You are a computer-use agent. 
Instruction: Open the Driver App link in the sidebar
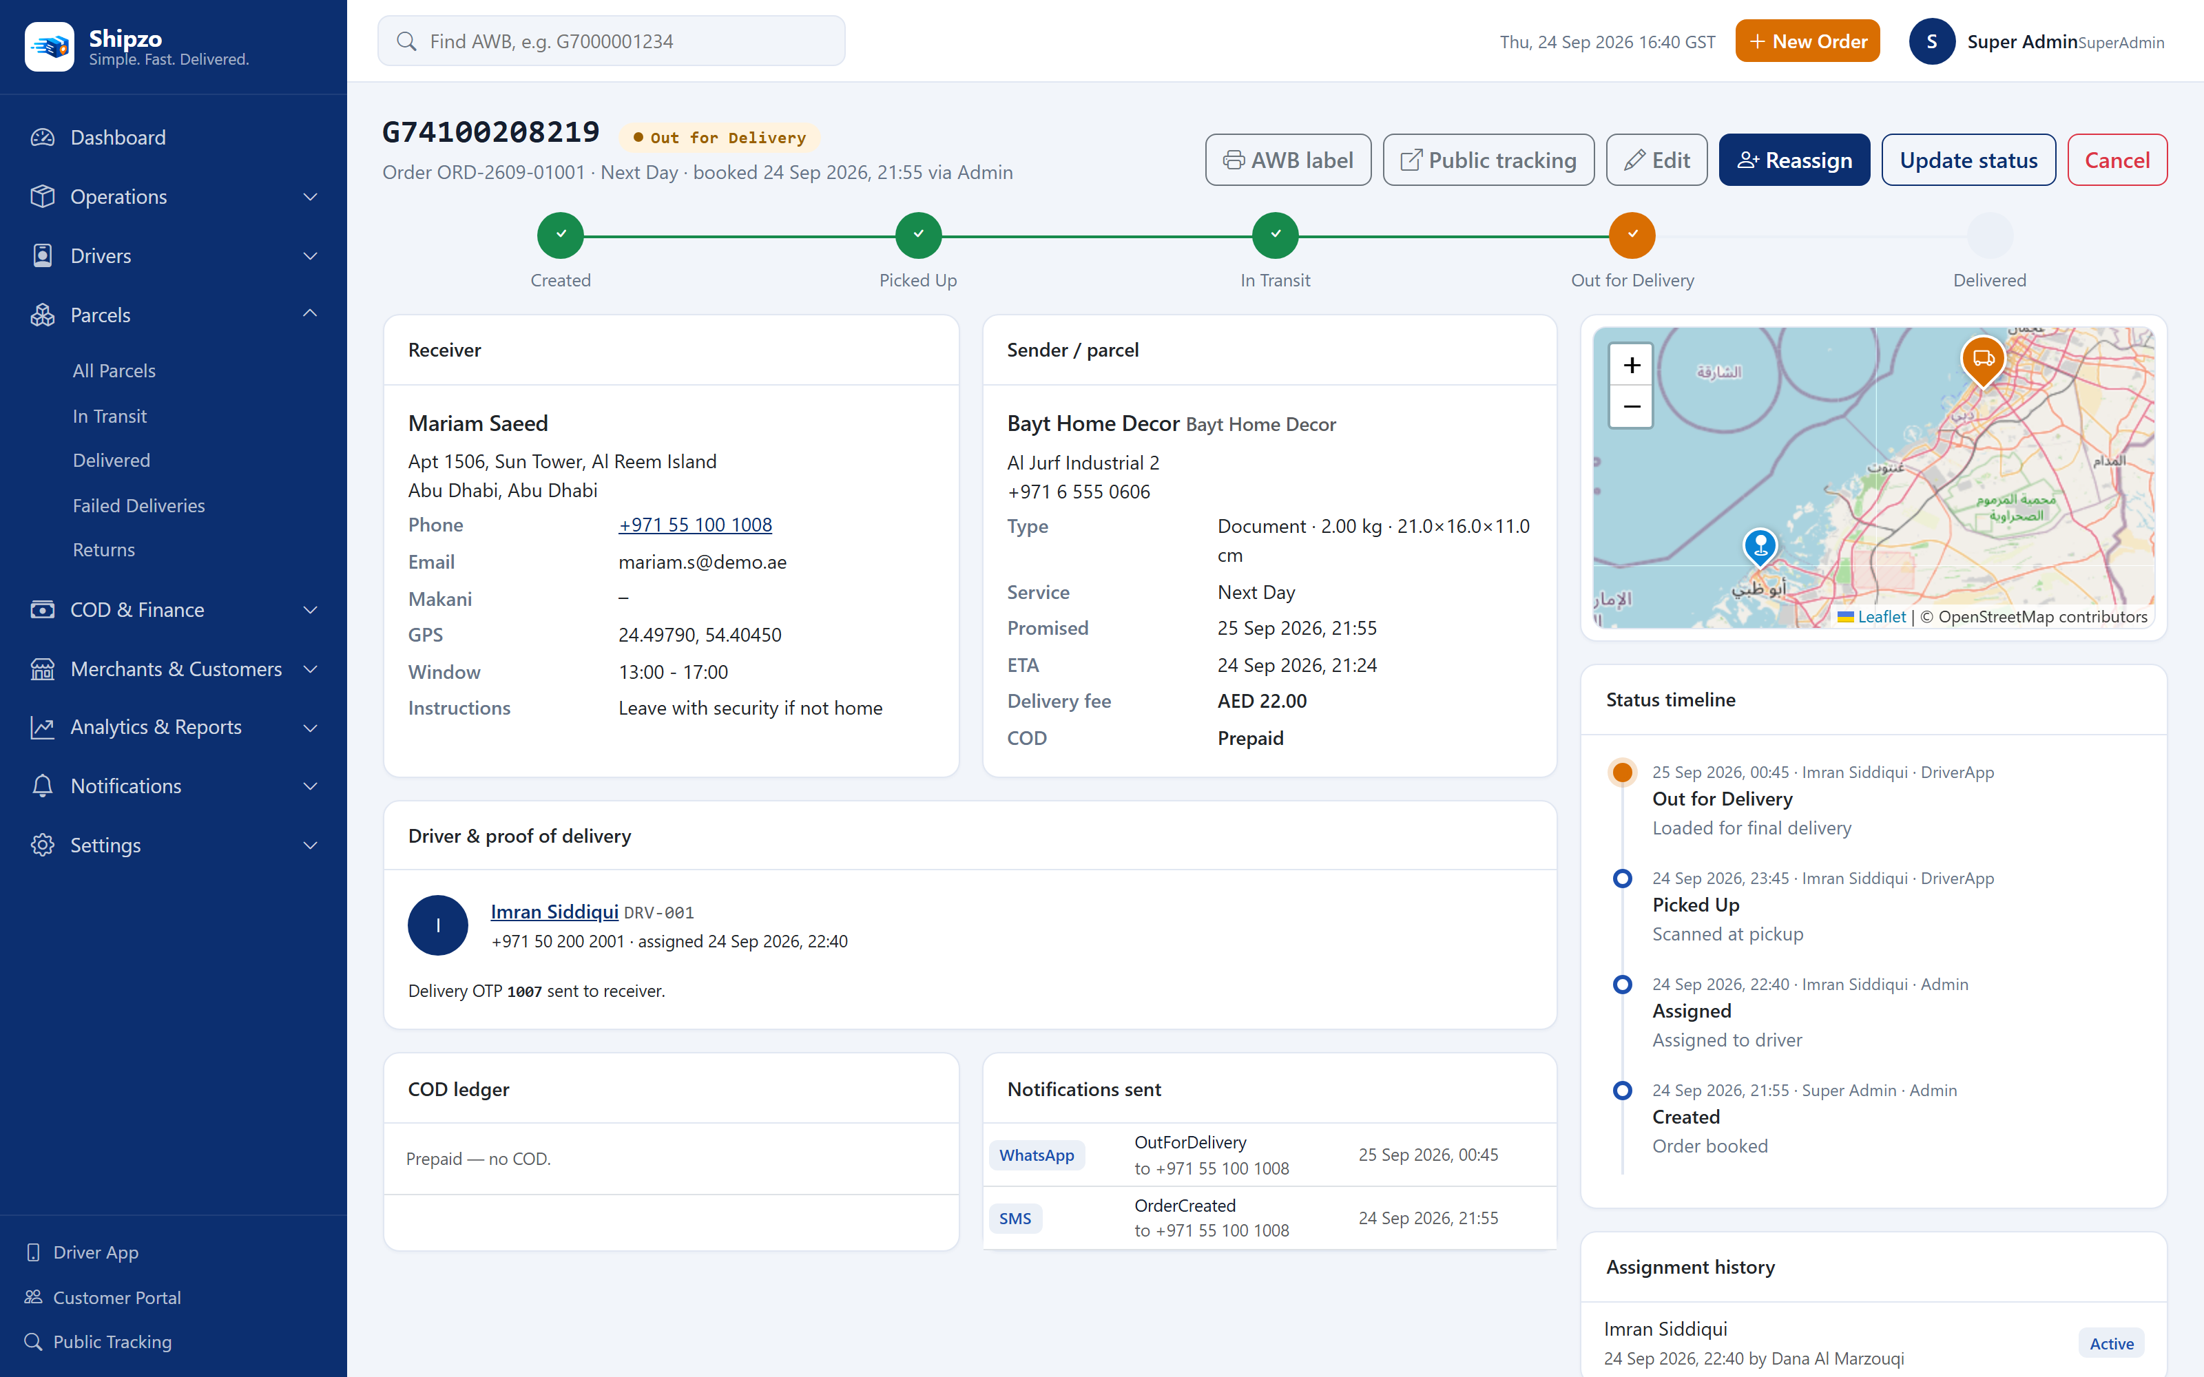[x=83, y=1252]
